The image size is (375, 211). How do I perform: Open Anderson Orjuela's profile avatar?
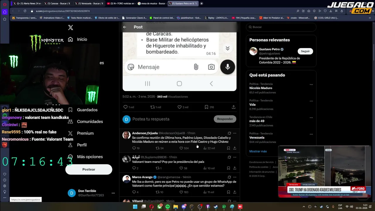pyautogui.click(x=127, y=135)
